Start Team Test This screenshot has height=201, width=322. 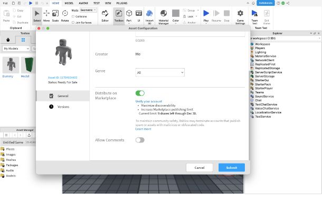(254, 17)
